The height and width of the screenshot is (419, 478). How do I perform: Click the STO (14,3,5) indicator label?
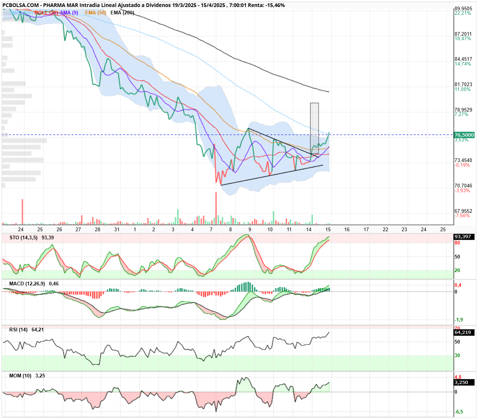(24, 237)
